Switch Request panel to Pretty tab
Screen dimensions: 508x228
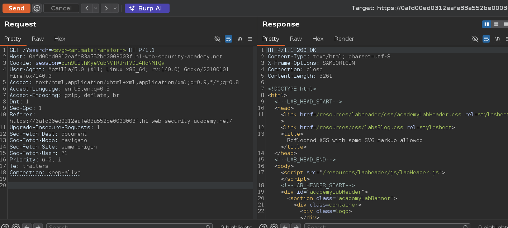13,39
